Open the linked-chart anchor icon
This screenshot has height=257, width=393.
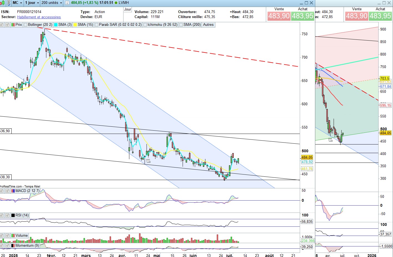point(9,3)
